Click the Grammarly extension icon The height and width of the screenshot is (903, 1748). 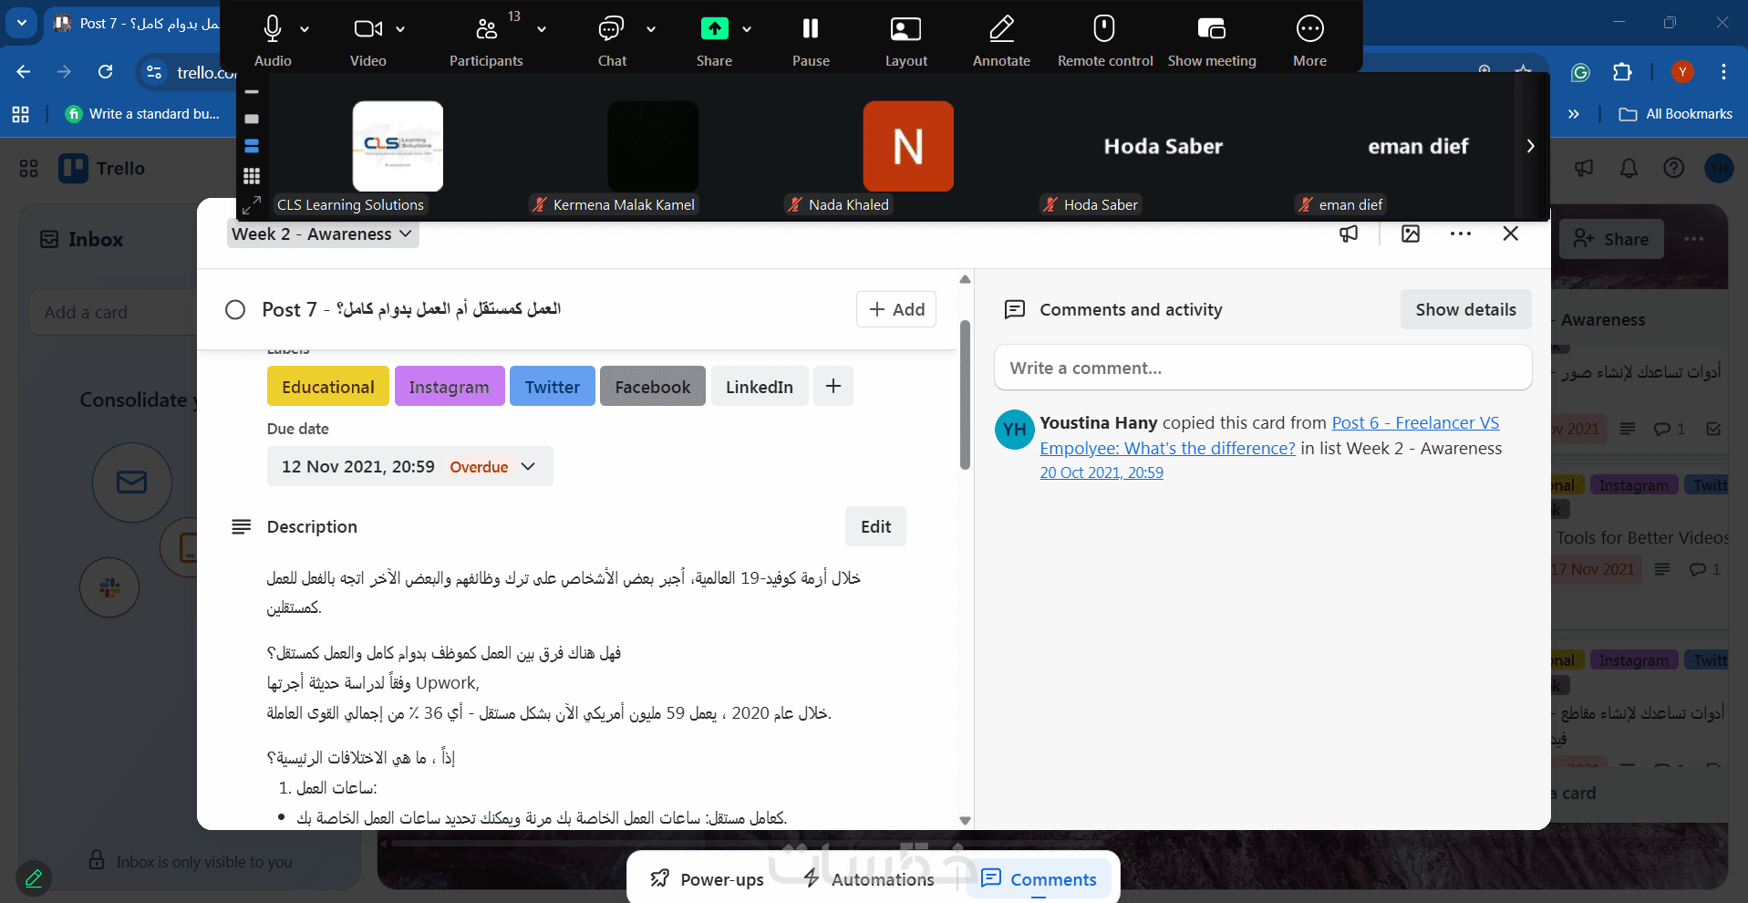click(x=1580, y=72)
